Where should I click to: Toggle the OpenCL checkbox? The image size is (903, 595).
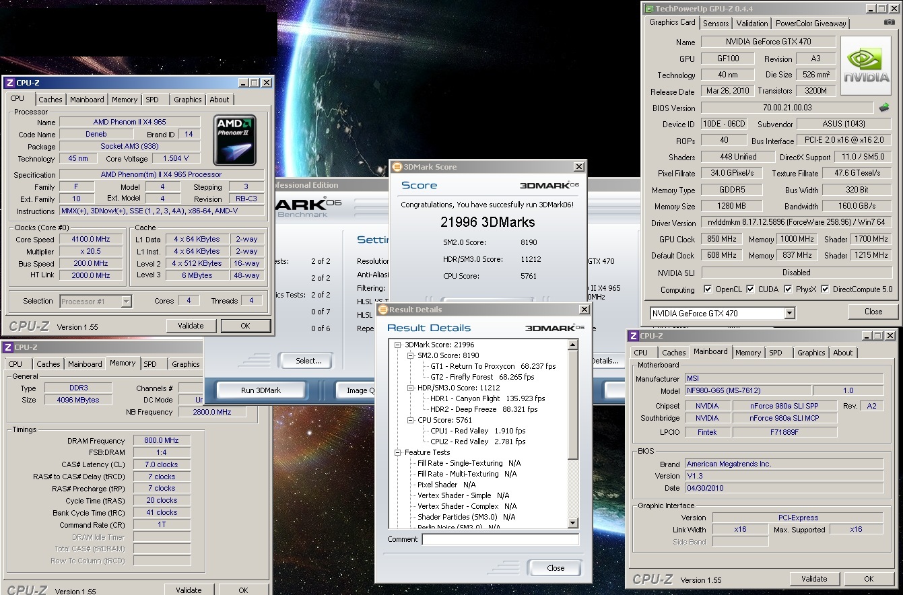point(708,289)
